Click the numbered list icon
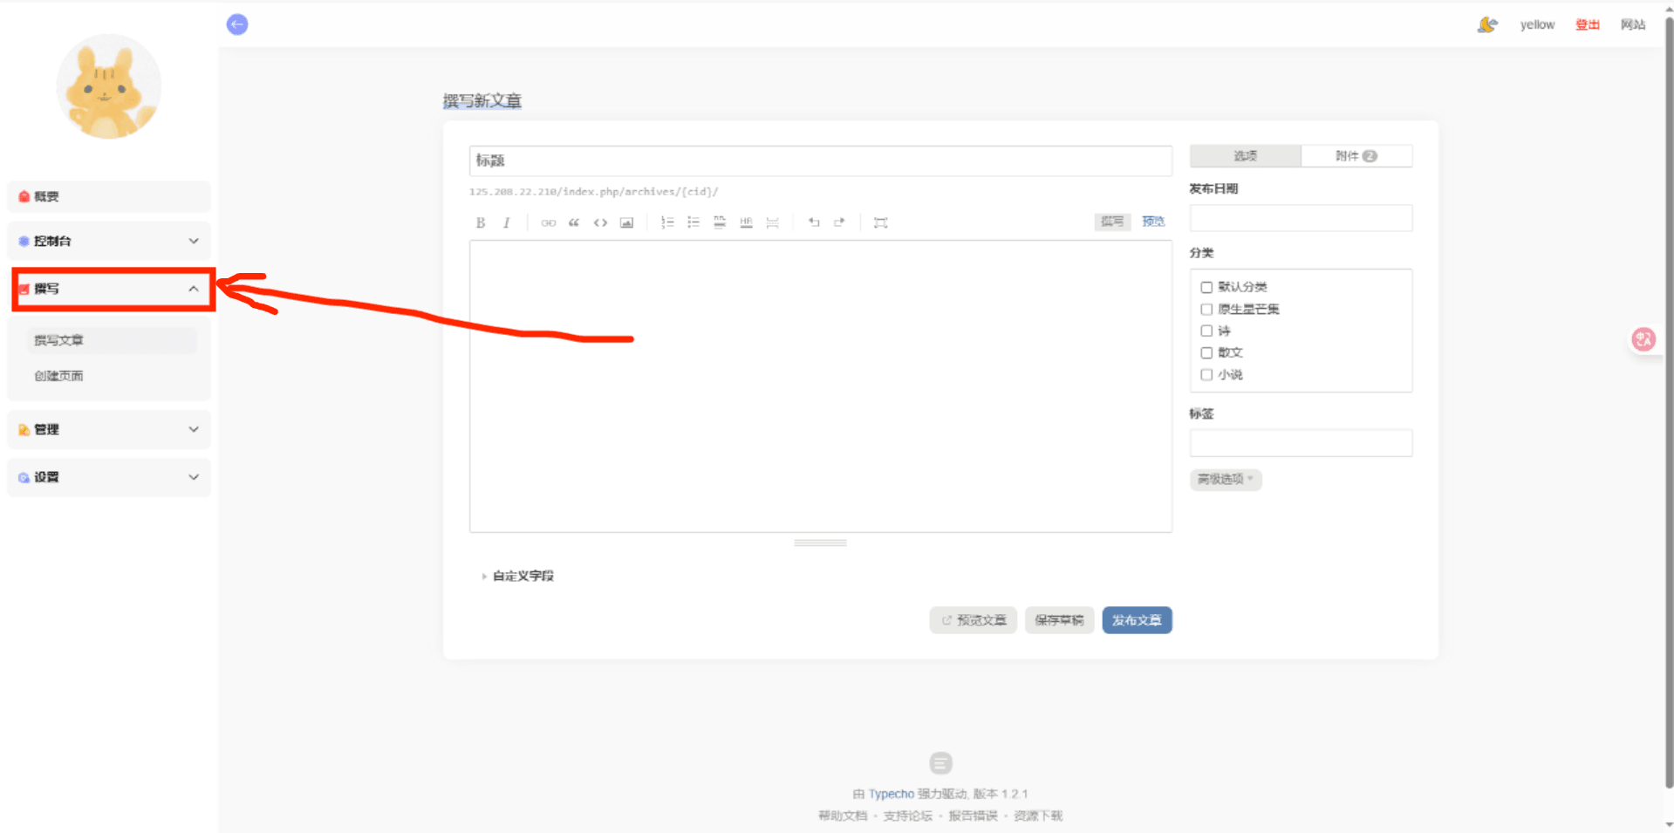1674x833 pixels. [x=667, y=222]
